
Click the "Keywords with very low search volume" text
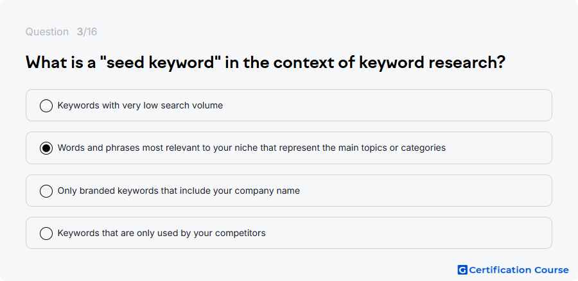(140, 106)
